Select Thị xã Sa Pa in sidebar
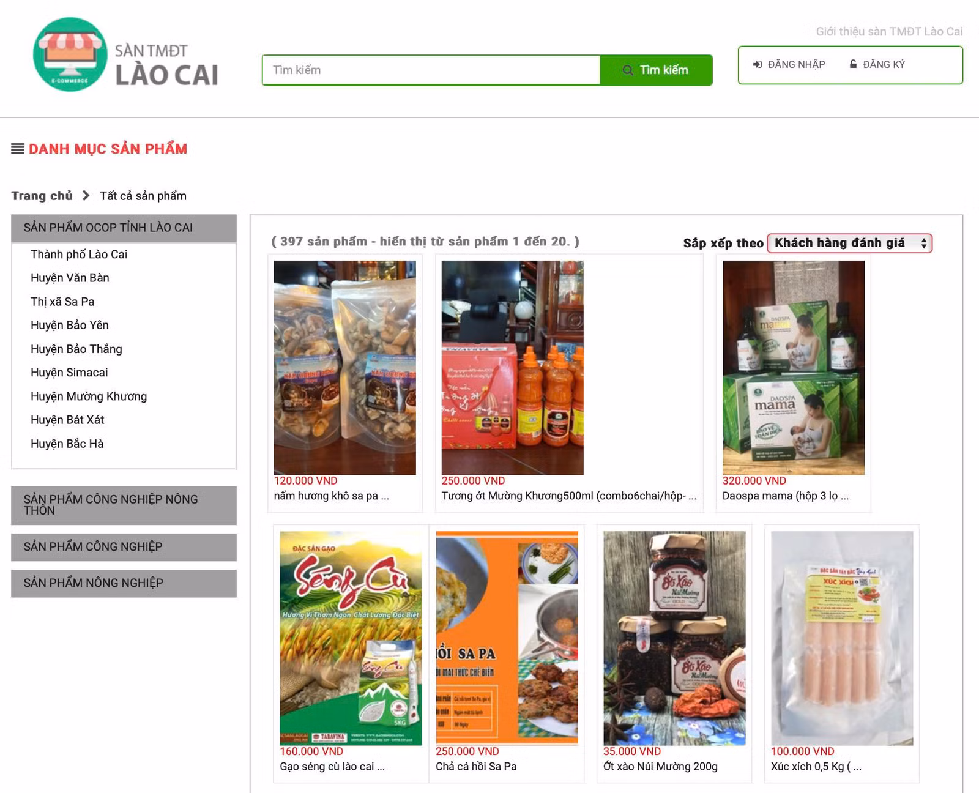979x793 pixels. [62, 302]
